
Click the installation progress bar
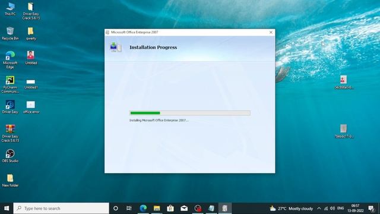[x=190, y=113]
